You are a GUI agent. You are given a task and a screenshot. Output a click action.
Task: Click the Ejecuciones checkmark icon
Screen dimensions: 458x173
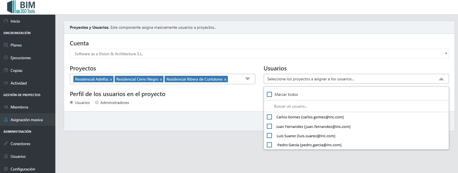pyautogui.click(x=6, y=58)
